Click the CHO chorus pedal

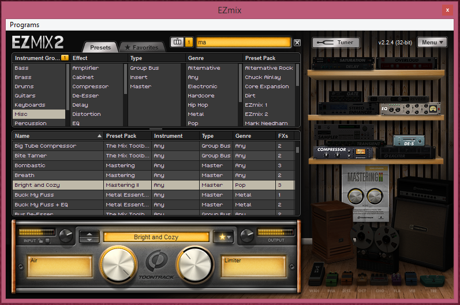[379, 280]
